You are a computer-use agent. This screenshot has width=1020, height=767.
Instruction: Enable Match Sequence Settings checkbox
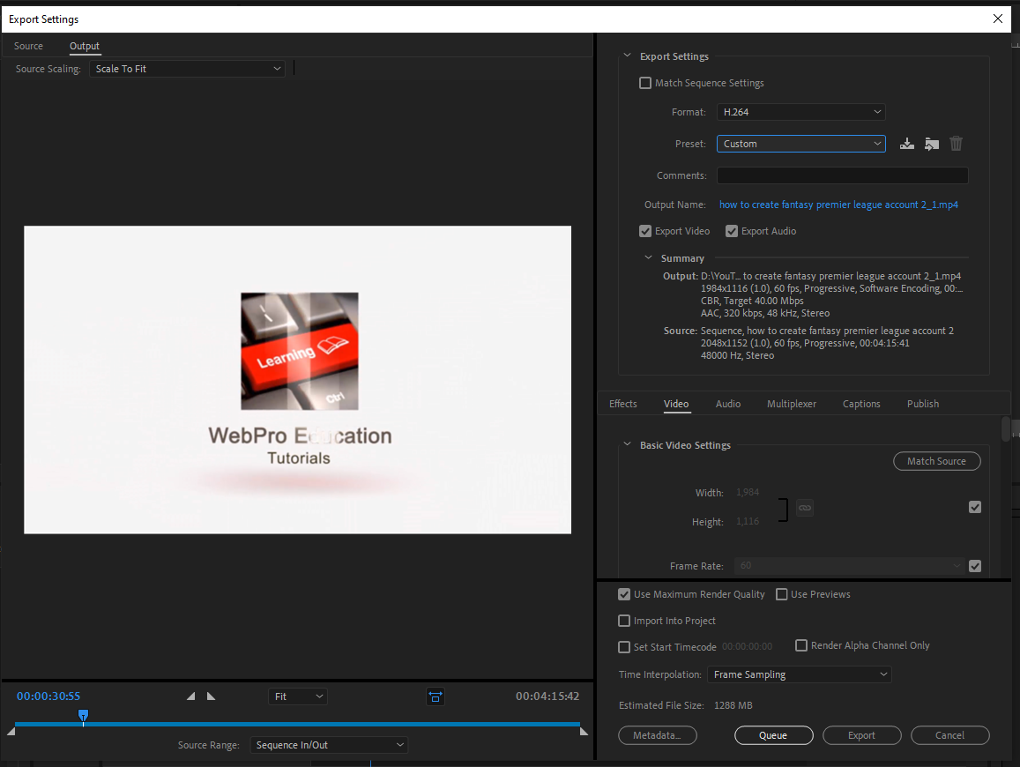point(645,83)
